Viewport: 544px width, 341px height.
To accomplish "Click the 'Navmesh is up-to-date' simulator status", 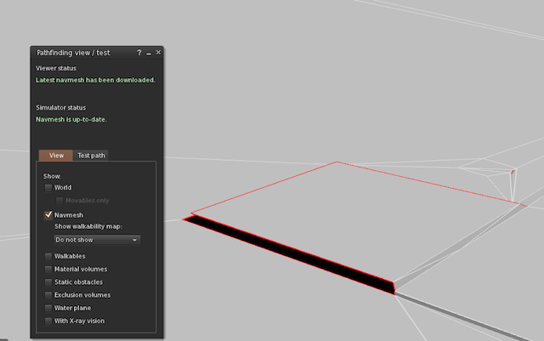I will pyautogui.click(x=71, y=120).
